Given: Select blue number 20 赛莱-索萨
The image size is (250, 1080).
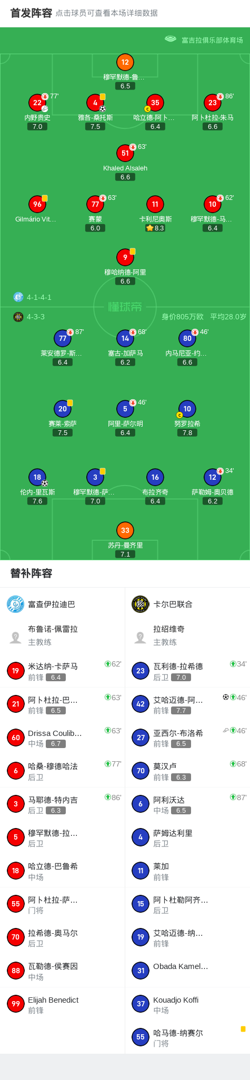Looking at the screenshot, I should pyautogui.click(x=63, y=409).
